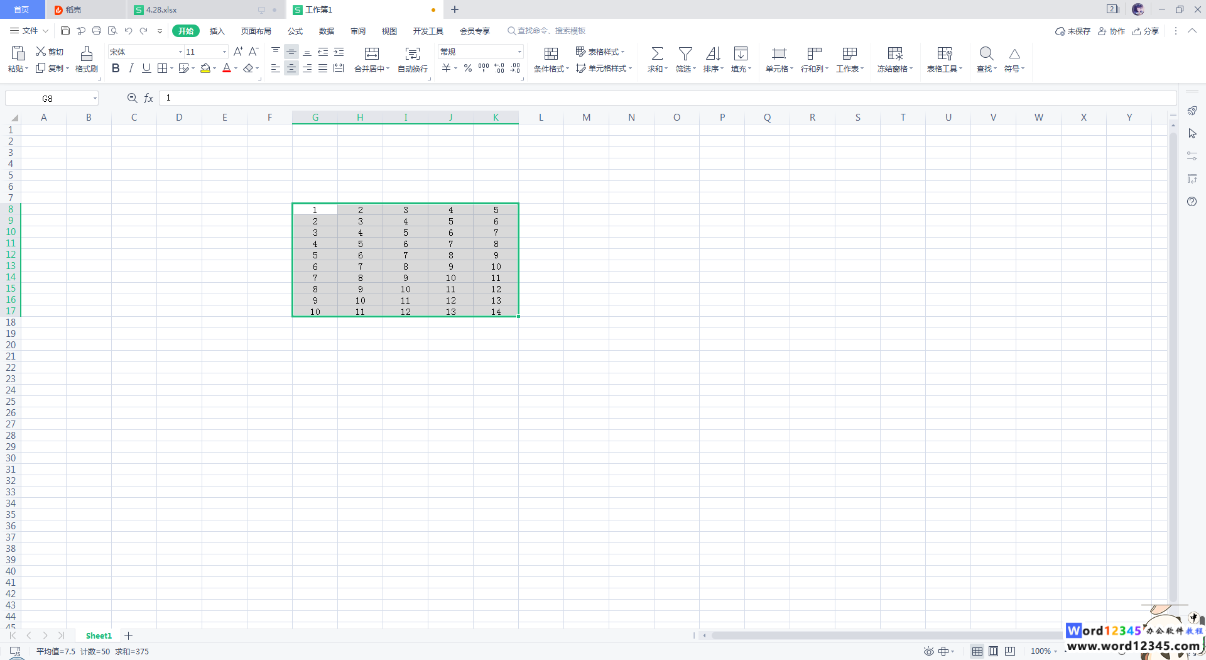This screenshot has width=1206, height=660.
Task: Expand the font color dropdown arrow
Action: (236, 69)
